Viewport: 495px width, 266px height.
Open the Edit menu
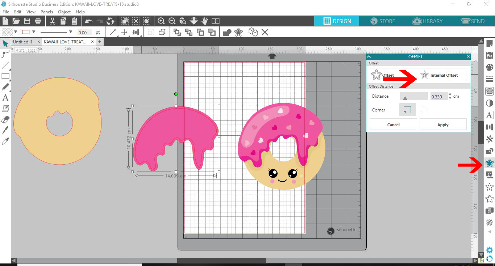tap(18, 12)
